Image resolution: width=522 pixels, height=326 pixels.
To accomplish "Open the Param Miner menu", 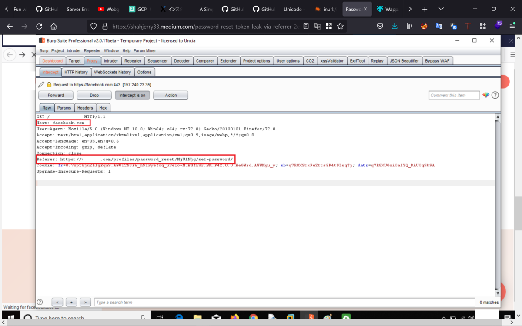I will pyautogui.click(x=144, y=50).
